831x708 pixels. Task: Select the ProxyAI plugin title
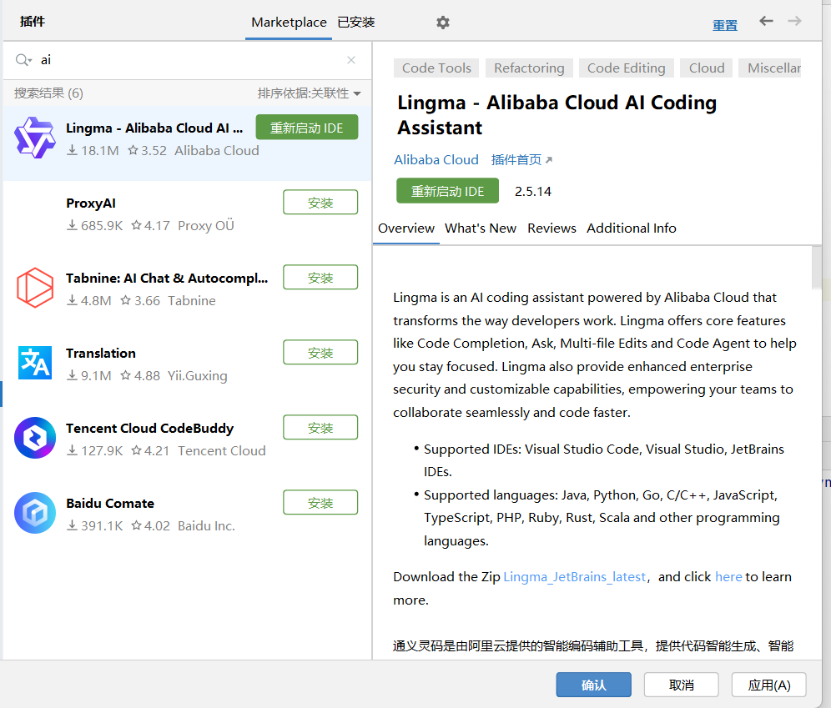tap(91, 203)
